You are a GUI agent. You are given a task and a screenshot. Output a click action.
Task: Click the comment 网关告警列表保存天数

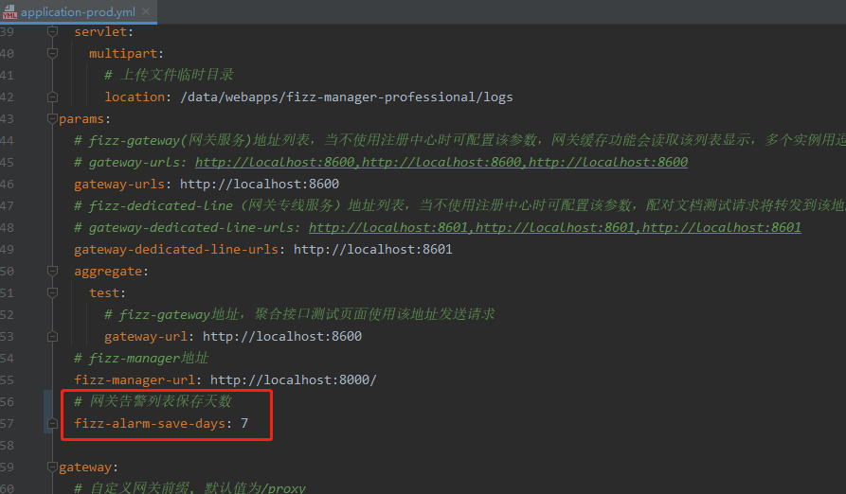click(153, 401)
